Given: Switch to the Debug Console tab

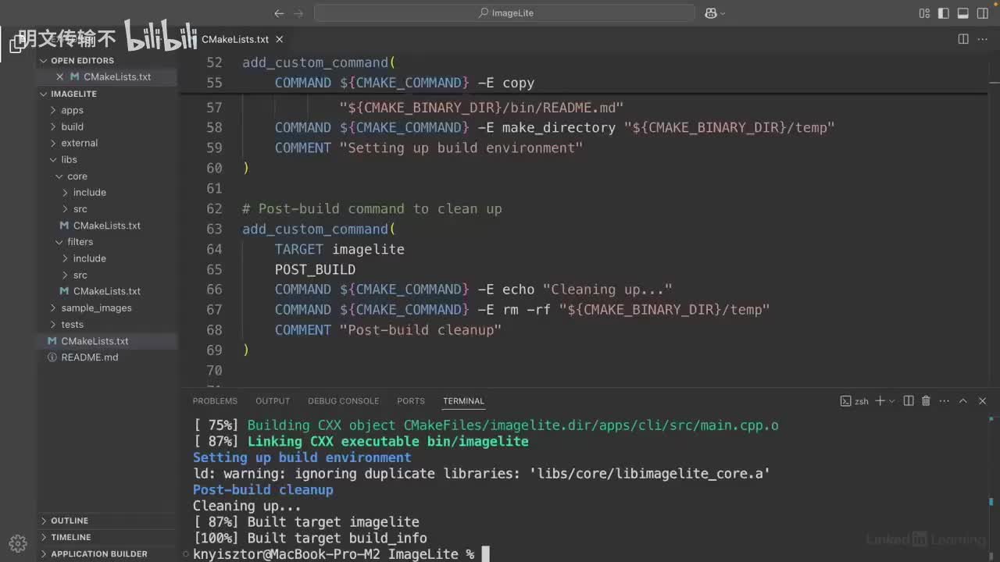Looking at the screenshot, I should click(x=343, y=401).
